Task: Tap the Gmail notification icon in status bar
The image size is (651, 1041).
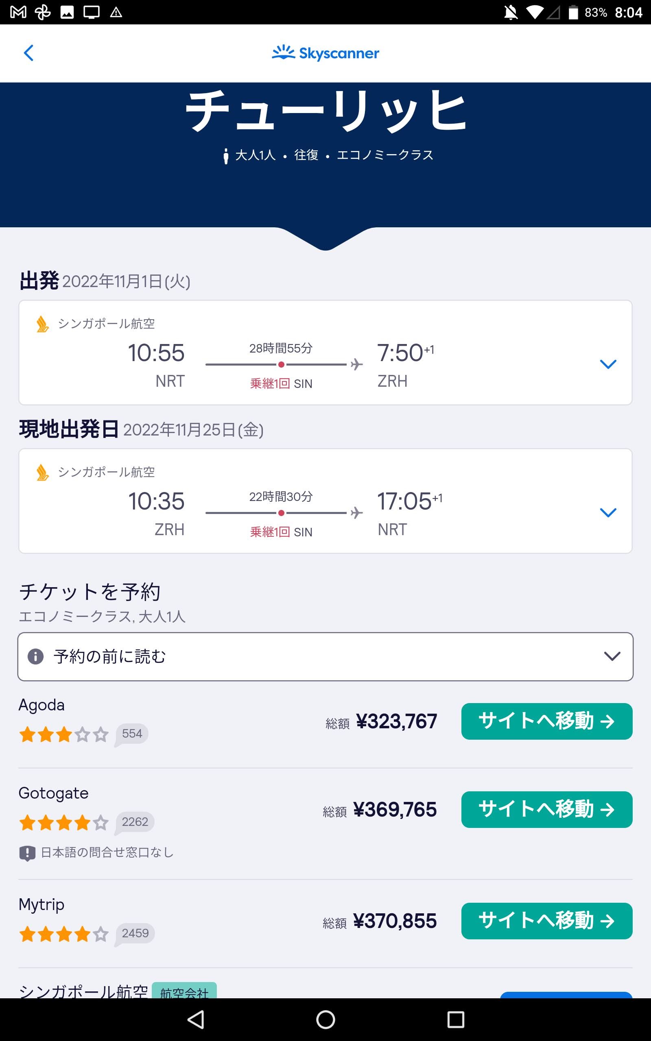Action: point(18,12)
